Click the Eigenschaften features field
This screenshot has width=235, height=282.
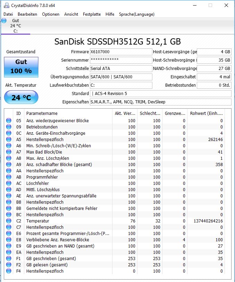click(161, 102)
